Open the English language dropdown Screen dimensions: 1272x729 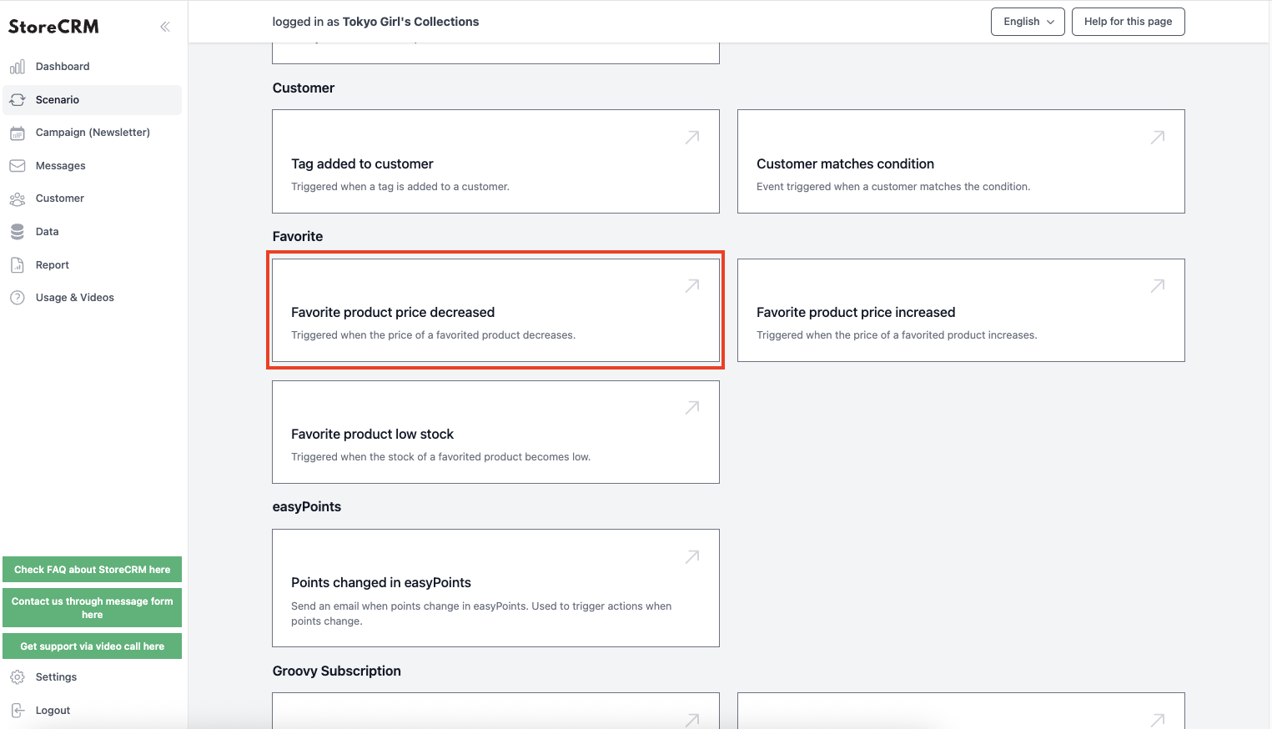click(x=1028, y=22)
